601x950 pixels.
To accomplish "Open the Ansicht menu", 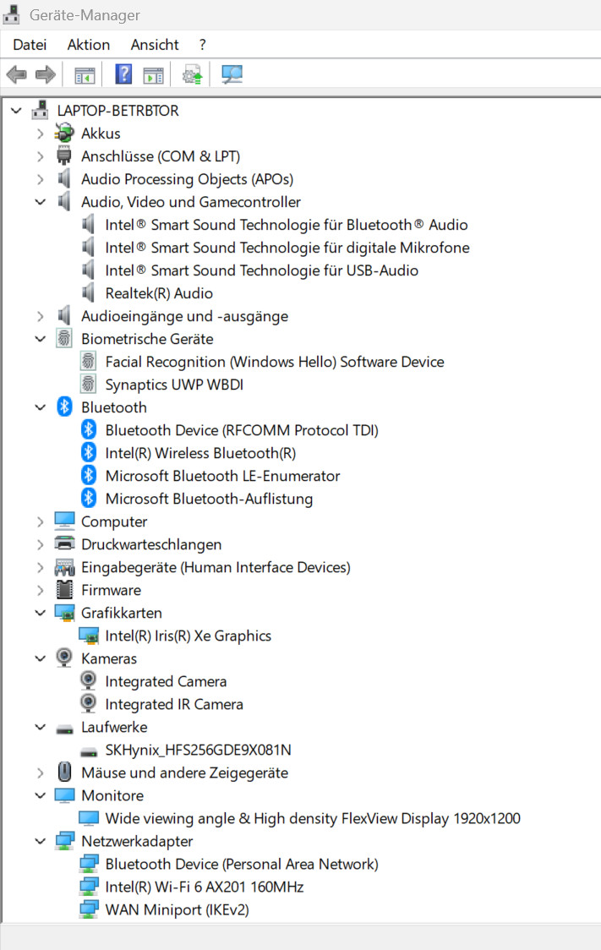I will (x=155, y=45).
